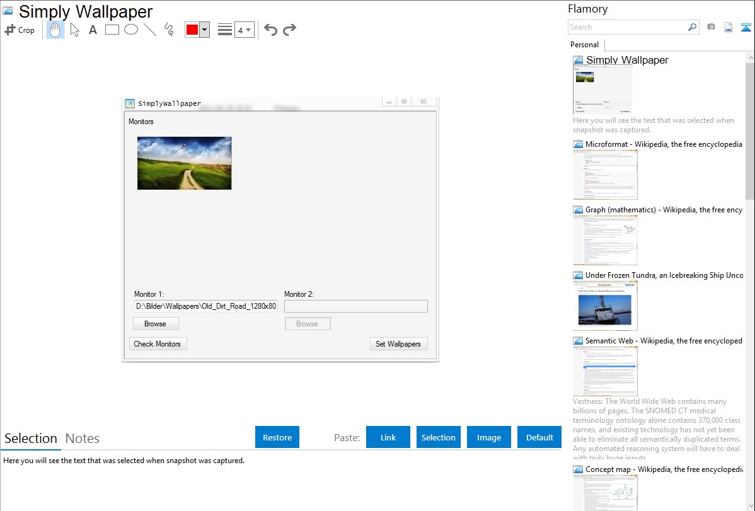755x511 pixels.
Task: Click the SimplyWallpaper title bar icon
Action: [130, 103]
